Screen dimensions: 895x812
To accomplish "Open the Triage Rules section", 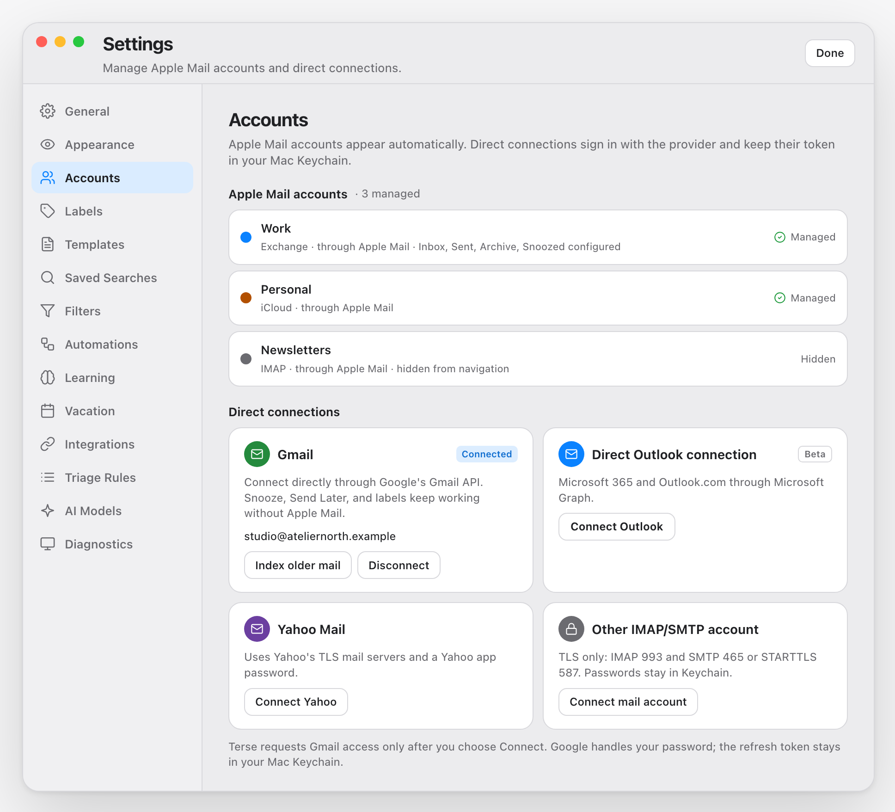I will (112, 478).
